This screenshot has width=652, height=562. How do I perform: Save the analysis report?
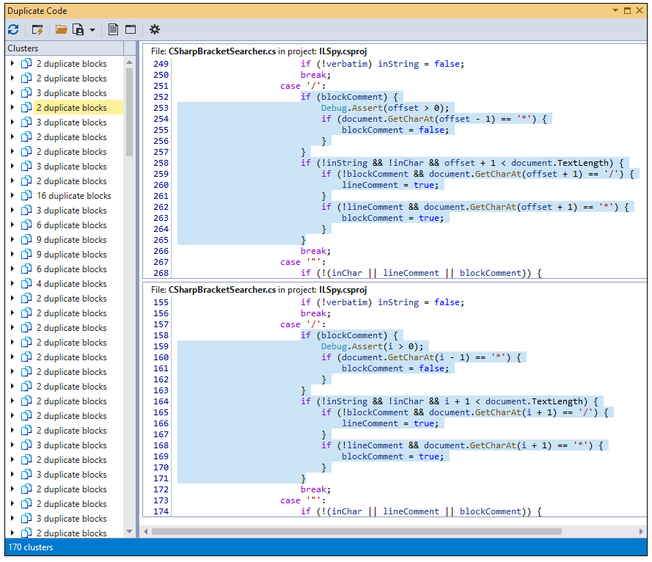76,29
